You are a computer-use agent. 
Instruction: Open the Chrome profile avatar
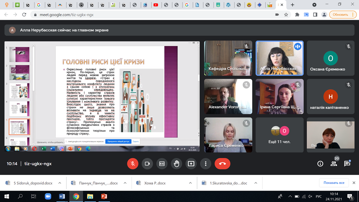coord(324,15)
